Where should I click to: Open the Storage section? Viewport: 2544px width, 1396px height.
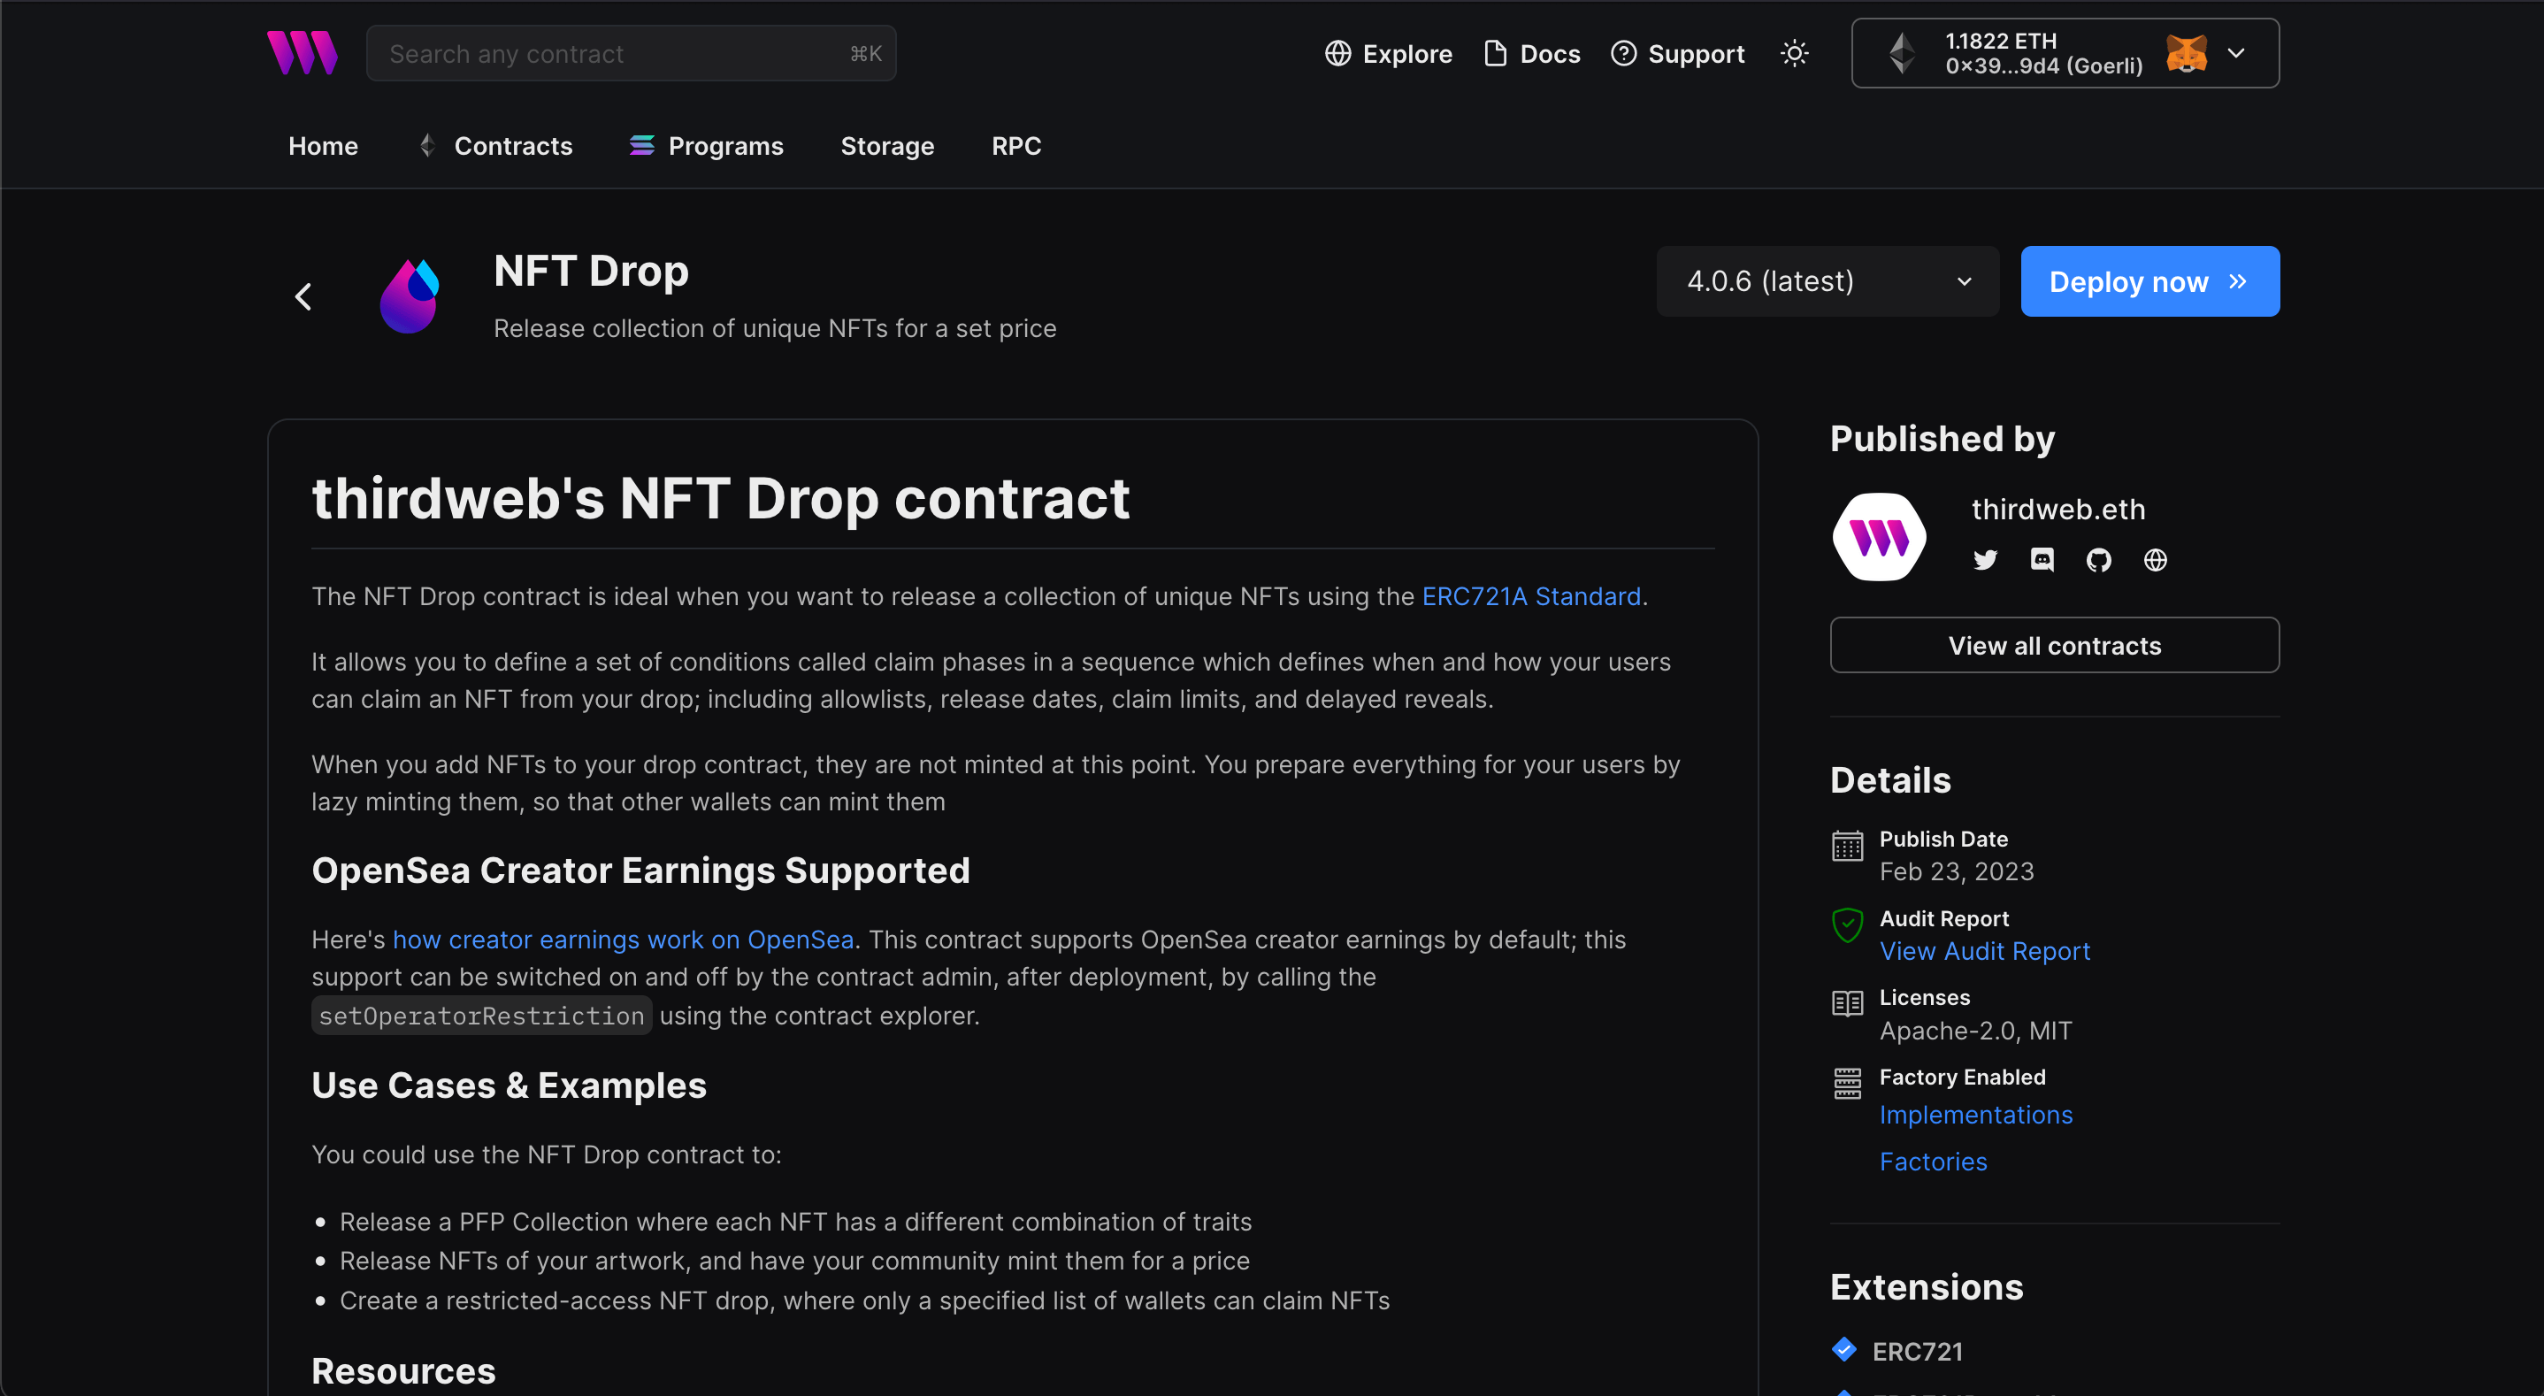887,145
